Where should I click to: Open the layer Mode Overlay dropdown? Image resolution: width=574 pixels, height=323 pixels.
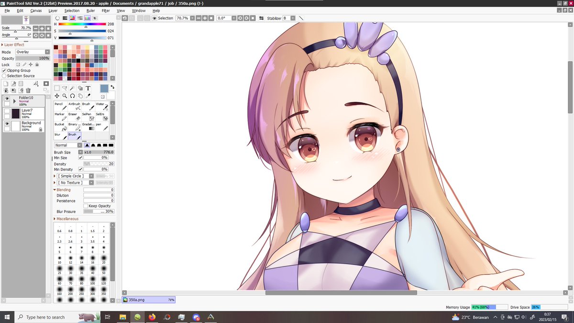[33, 52]
